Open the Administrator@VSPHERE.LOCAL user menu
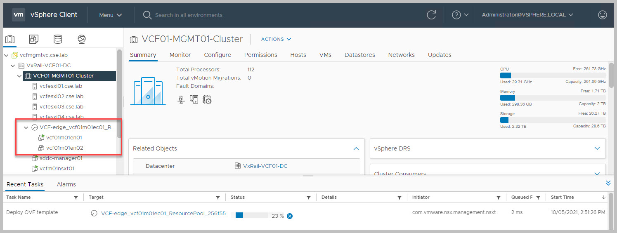The image size is (617, 233). click(x=527, y=15)
